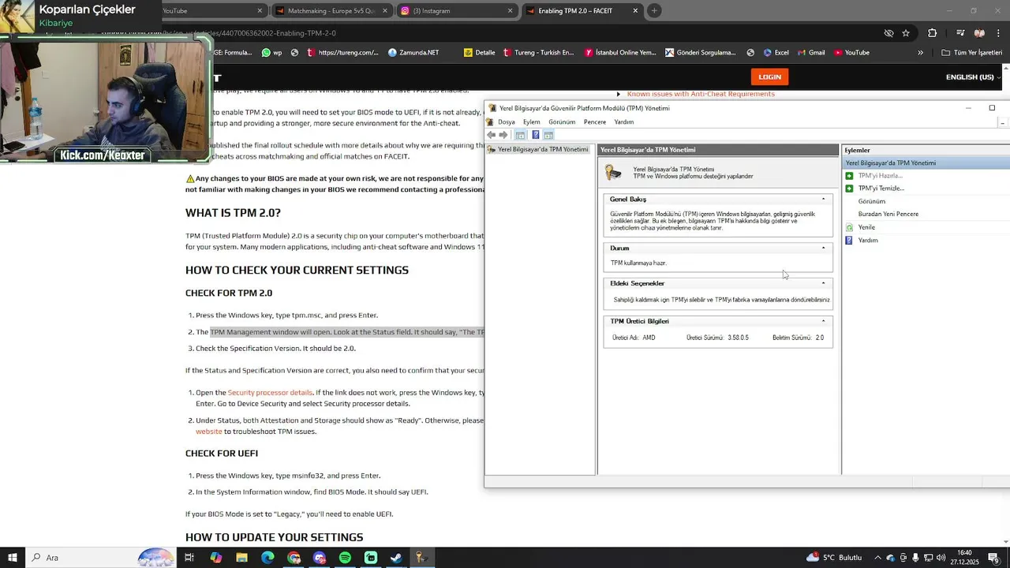Click the volume icon in system tray
This screenshot has height=568, width=1010.
941,558
